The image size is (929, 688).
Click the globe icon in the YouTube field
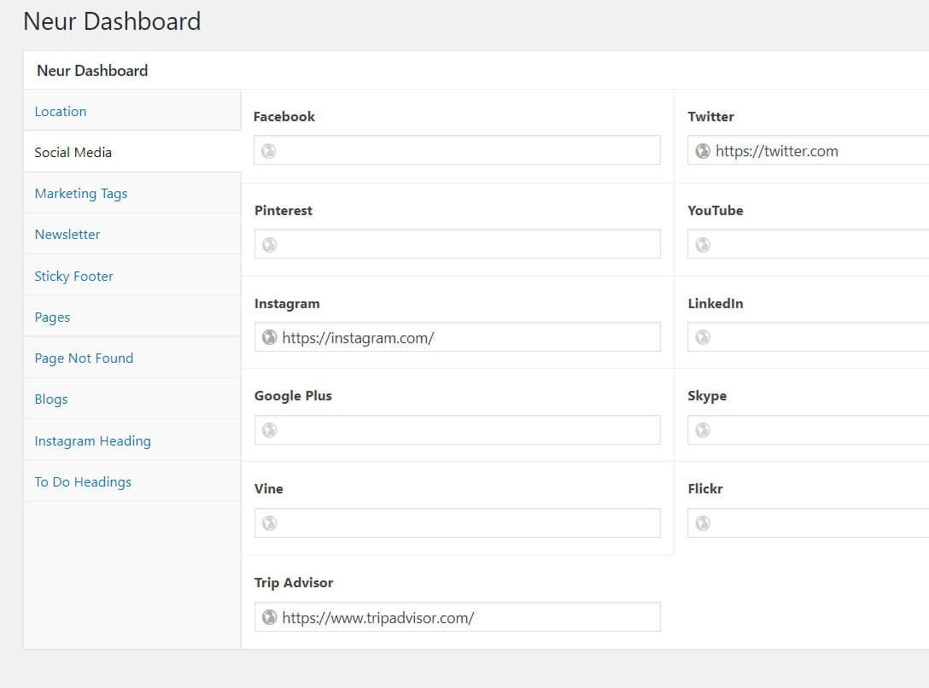click(x=702, y=243)
